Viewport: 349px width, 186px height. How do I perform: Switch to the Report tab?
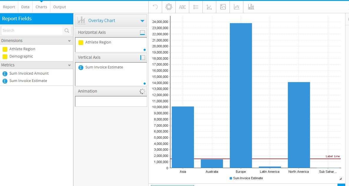pyautogui.click(x=9, y=7)
